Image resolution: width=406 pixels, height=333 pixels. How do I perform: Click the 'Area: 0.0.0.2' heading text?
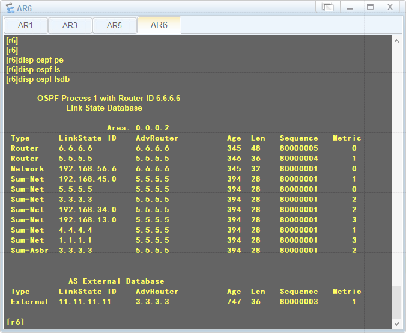coord(138,128)
